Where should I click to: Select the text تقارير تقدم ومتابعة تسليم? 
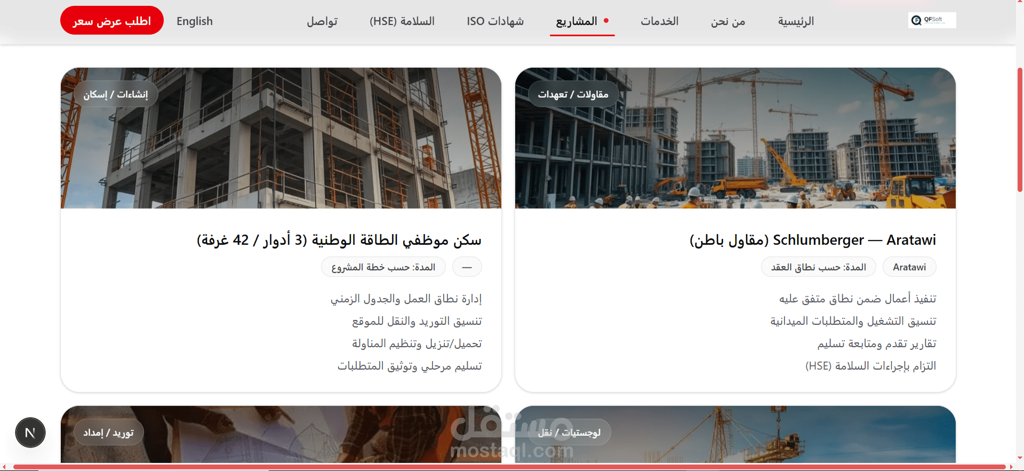point(877,344)
